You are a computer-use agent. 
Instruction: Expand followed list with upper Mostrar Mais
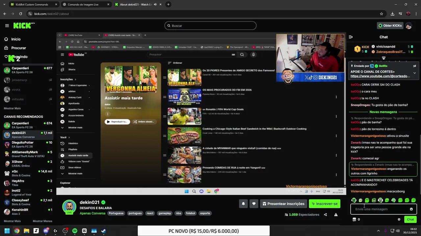click(12, 108)
